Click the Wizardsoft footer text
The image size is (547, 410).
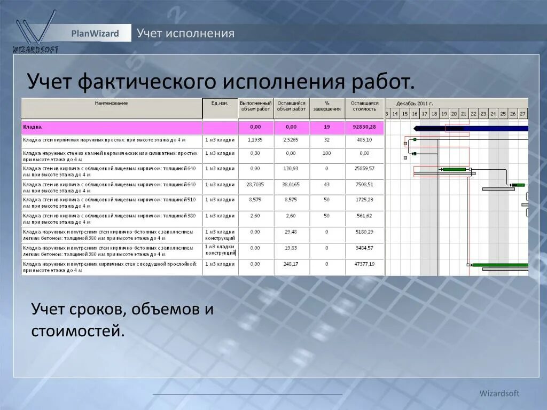coord(499,393)
